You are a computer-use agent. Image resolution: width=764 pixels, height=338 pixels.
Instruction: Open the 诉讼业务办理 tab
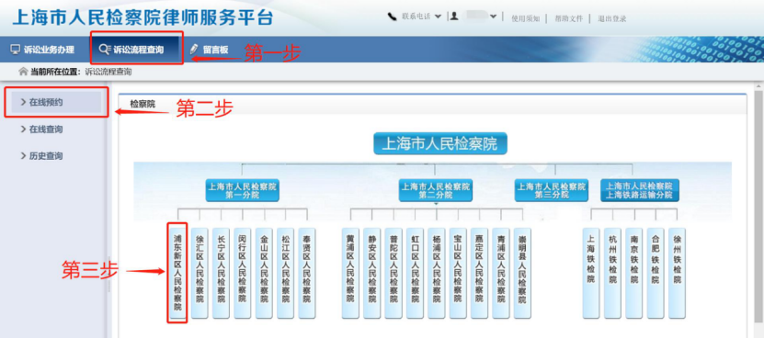click(x=42, y=50)
